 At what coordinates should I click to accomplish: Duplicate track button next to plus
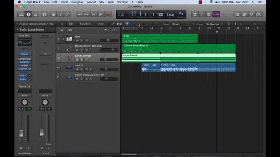coord(70,30)
